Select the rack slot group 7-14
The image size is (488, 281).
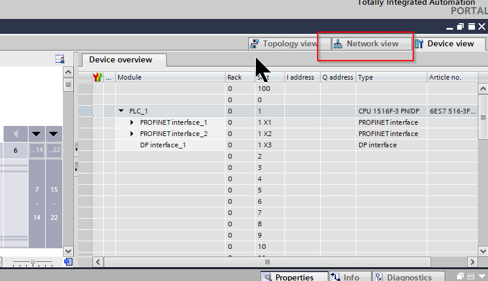pos(37,203)
